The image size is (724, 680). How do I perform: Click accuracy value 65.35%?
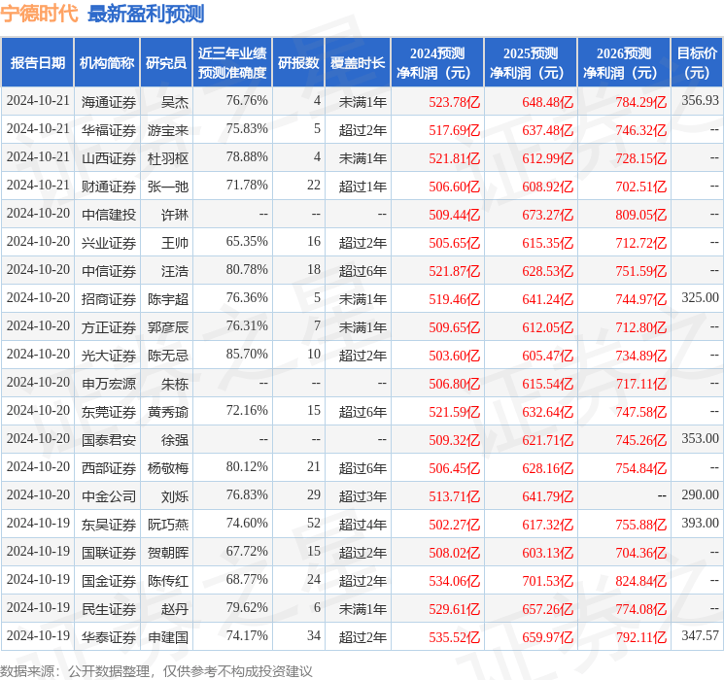coord(247,241)
